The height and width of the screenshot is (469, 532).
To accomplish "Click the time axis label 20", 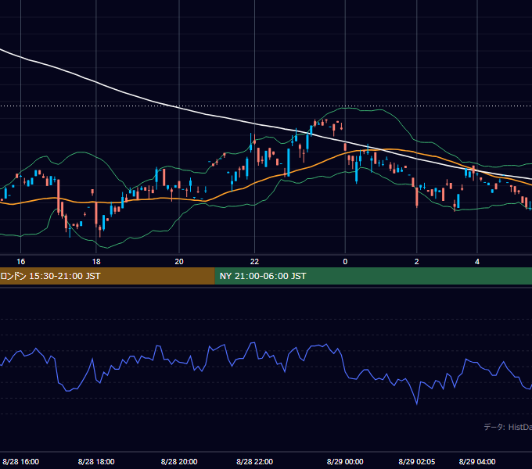I will click(x=179, y=262).
